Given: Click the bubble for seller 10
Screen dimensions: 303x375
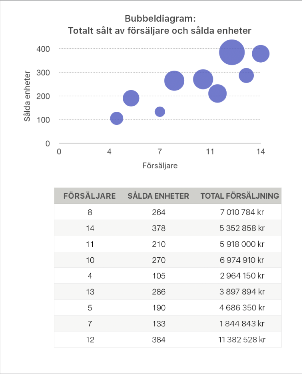Looking at the screenshot, I should pos(203,79).
